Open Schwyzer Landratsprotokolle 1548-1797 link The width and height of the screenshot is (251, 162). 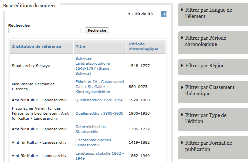tap(93, 66)
